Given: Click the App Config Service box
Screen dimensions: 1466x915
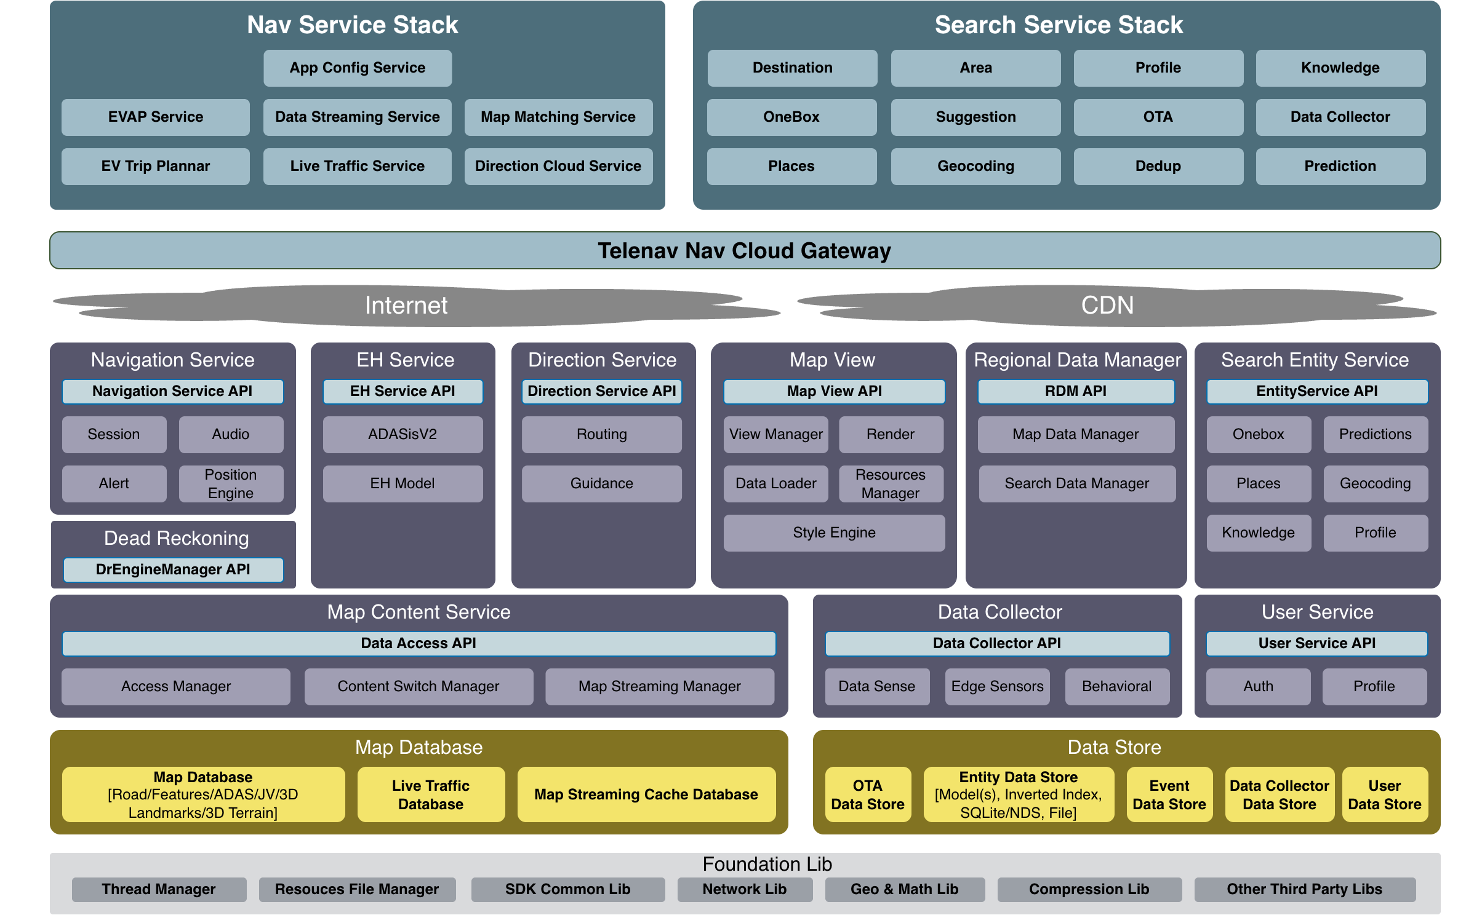Looking at the screenshot, I should coord(358,68).
